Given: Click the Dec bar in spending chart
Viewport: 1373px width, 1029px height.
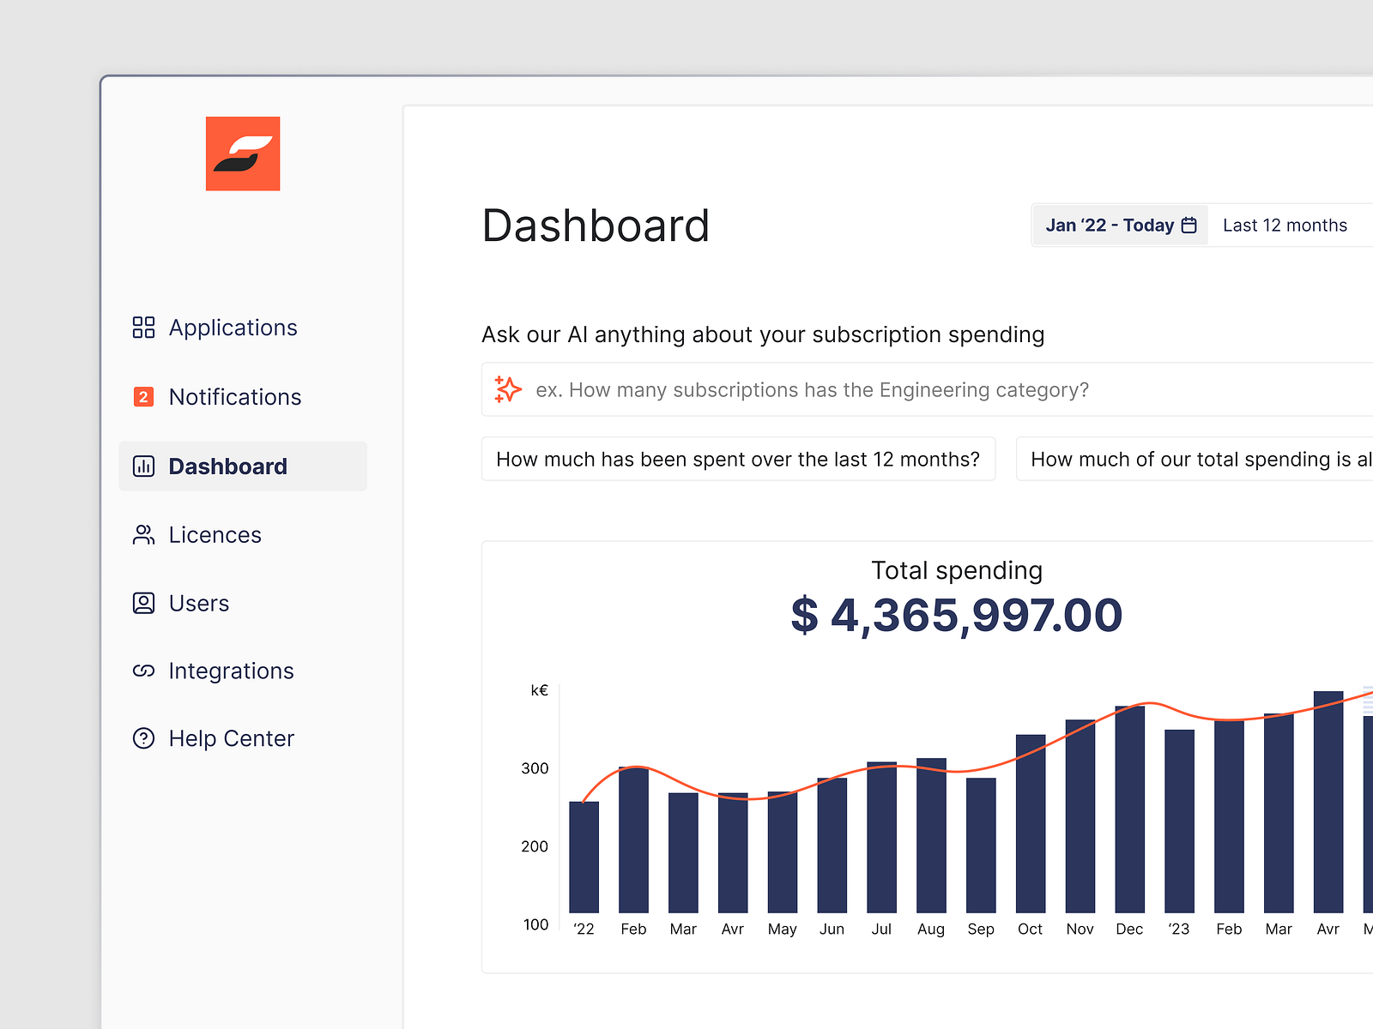Looking at the screenshot, I should [x=1129, y=809].
